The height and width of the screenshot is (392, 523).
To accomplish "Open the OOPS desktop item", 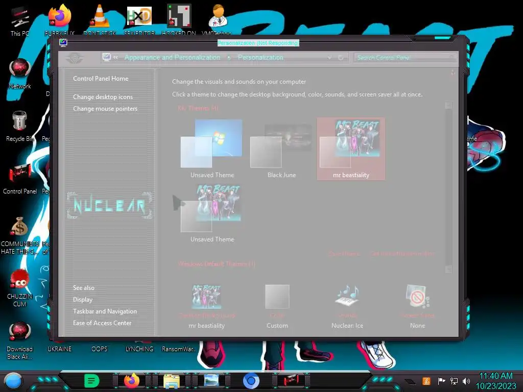I will point(100,349).
